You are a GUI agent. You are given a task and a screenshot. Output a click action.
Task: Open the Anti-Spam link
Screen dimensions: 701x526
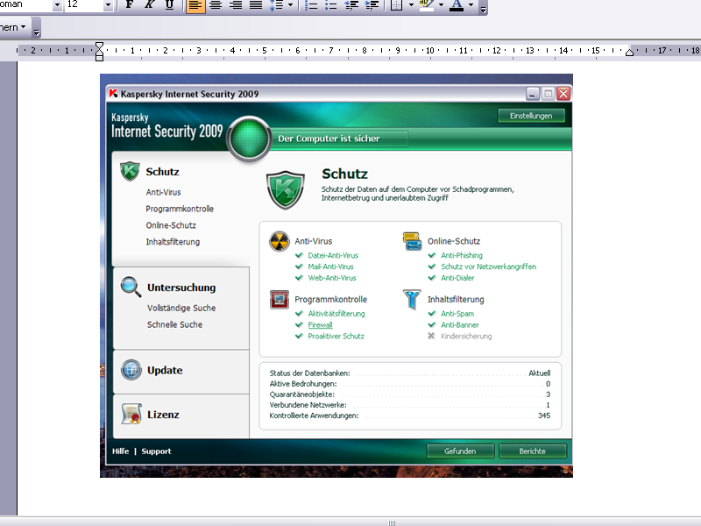pyautogui.click(x=457, y=314)
